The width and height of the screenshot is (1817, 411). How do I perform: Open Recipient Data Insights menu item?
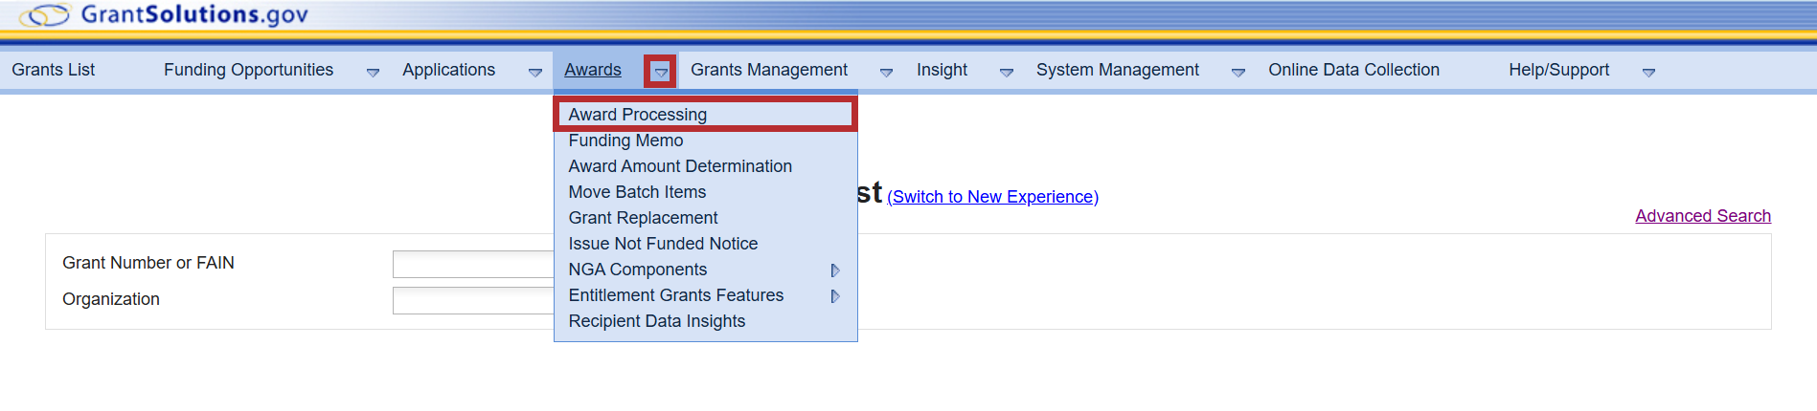[656, 321]
